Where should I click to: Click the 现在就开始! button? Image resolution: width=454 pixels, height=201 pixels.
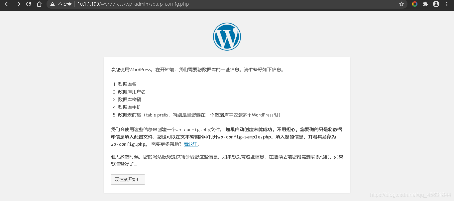click(x=128, y=179)
